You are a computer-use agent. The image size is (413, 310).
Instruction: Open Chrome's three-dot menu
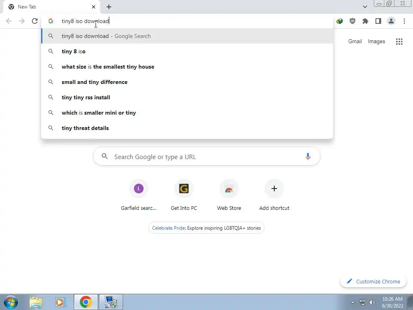(404, 21)
